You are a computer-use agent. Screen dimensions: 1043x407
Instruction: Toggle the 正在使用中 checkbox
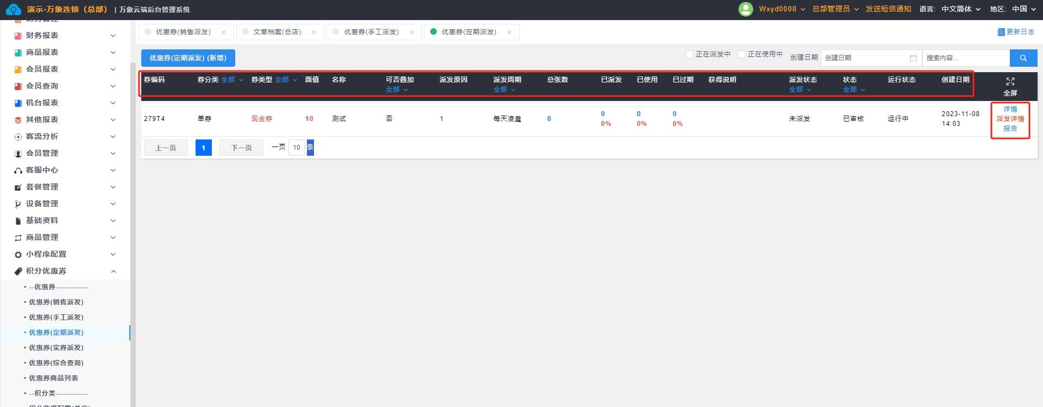742,54
